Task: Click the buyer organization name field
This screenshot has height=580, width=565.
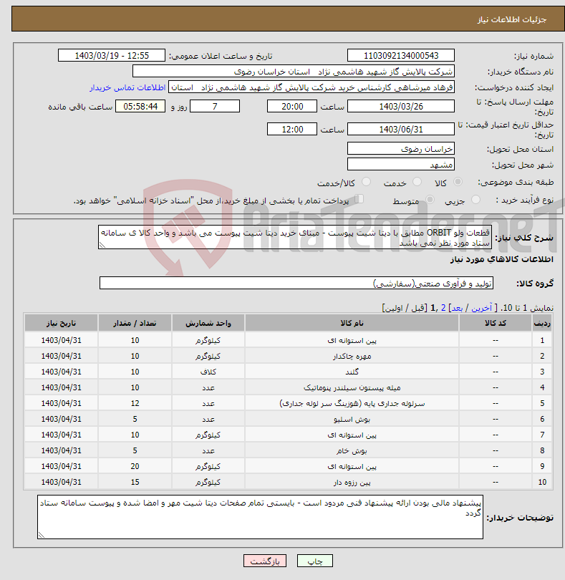Action: coord(294,72)
